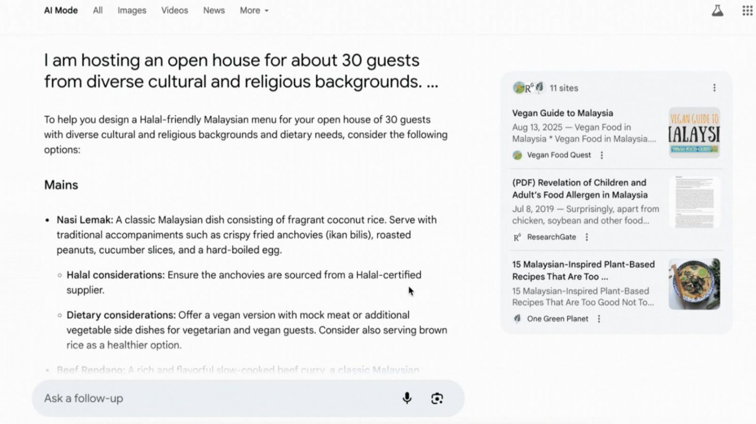Open options next to One Green Planet
Screen dimensions: 756x424
coord(599,319)
